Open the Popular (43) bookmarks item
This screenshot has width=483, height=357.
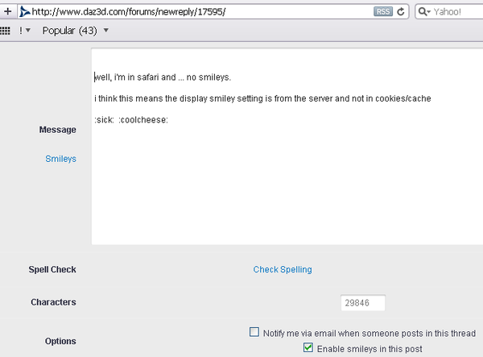(69, 31)
